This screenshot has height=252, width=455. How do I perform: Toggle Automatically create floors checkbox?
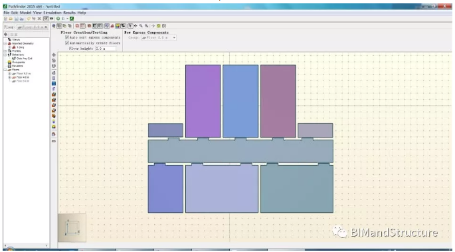tap(67, 43)
